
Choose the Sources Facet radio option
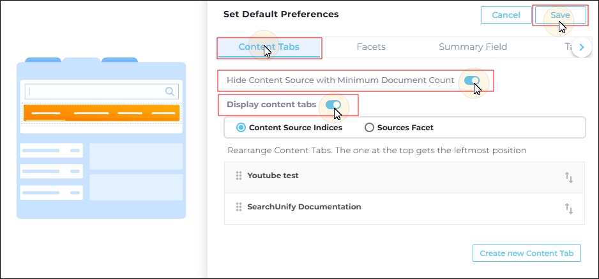click(369, 128)
